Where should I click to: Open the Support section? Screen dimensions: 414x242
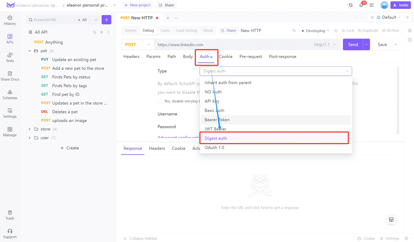(10, 234)
